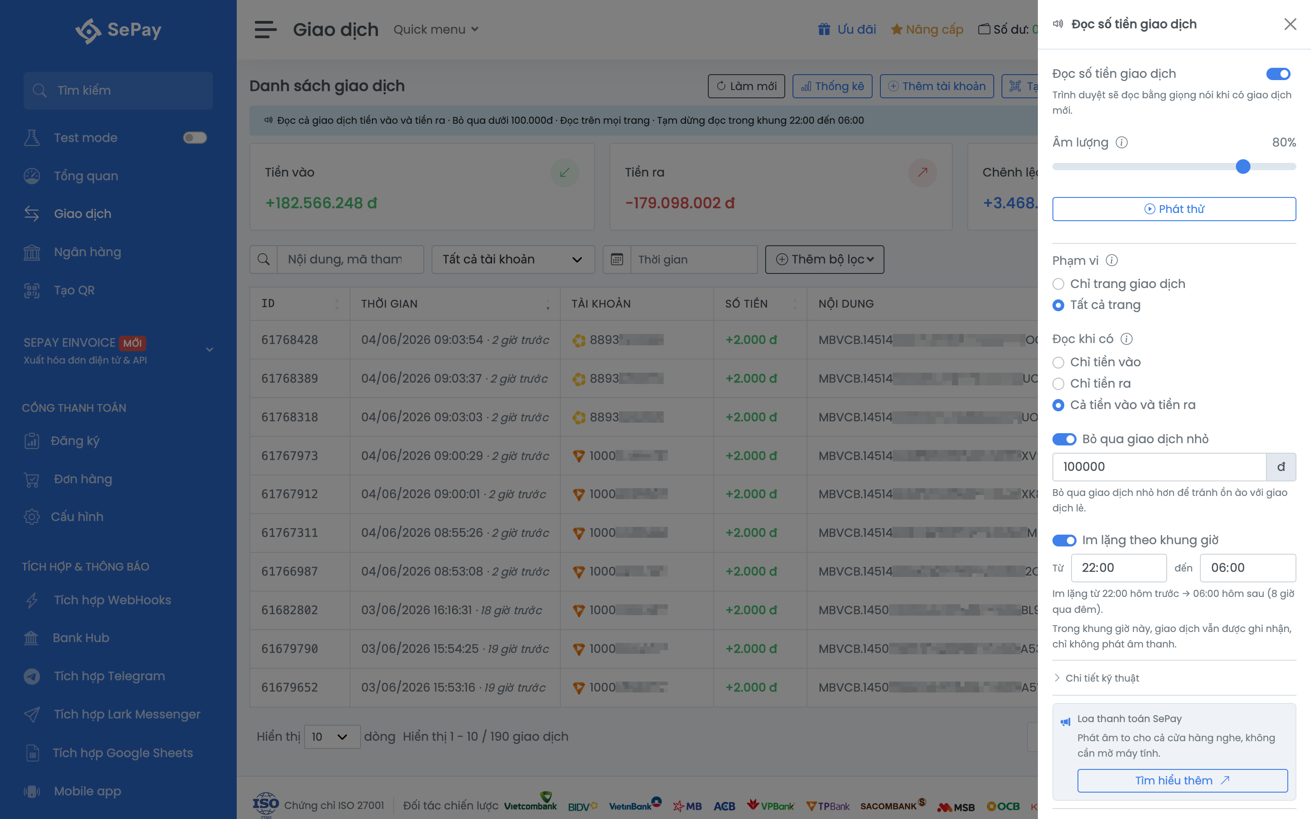Click the SePay logo
This screenshot has height=819, width=1311.
118,30
